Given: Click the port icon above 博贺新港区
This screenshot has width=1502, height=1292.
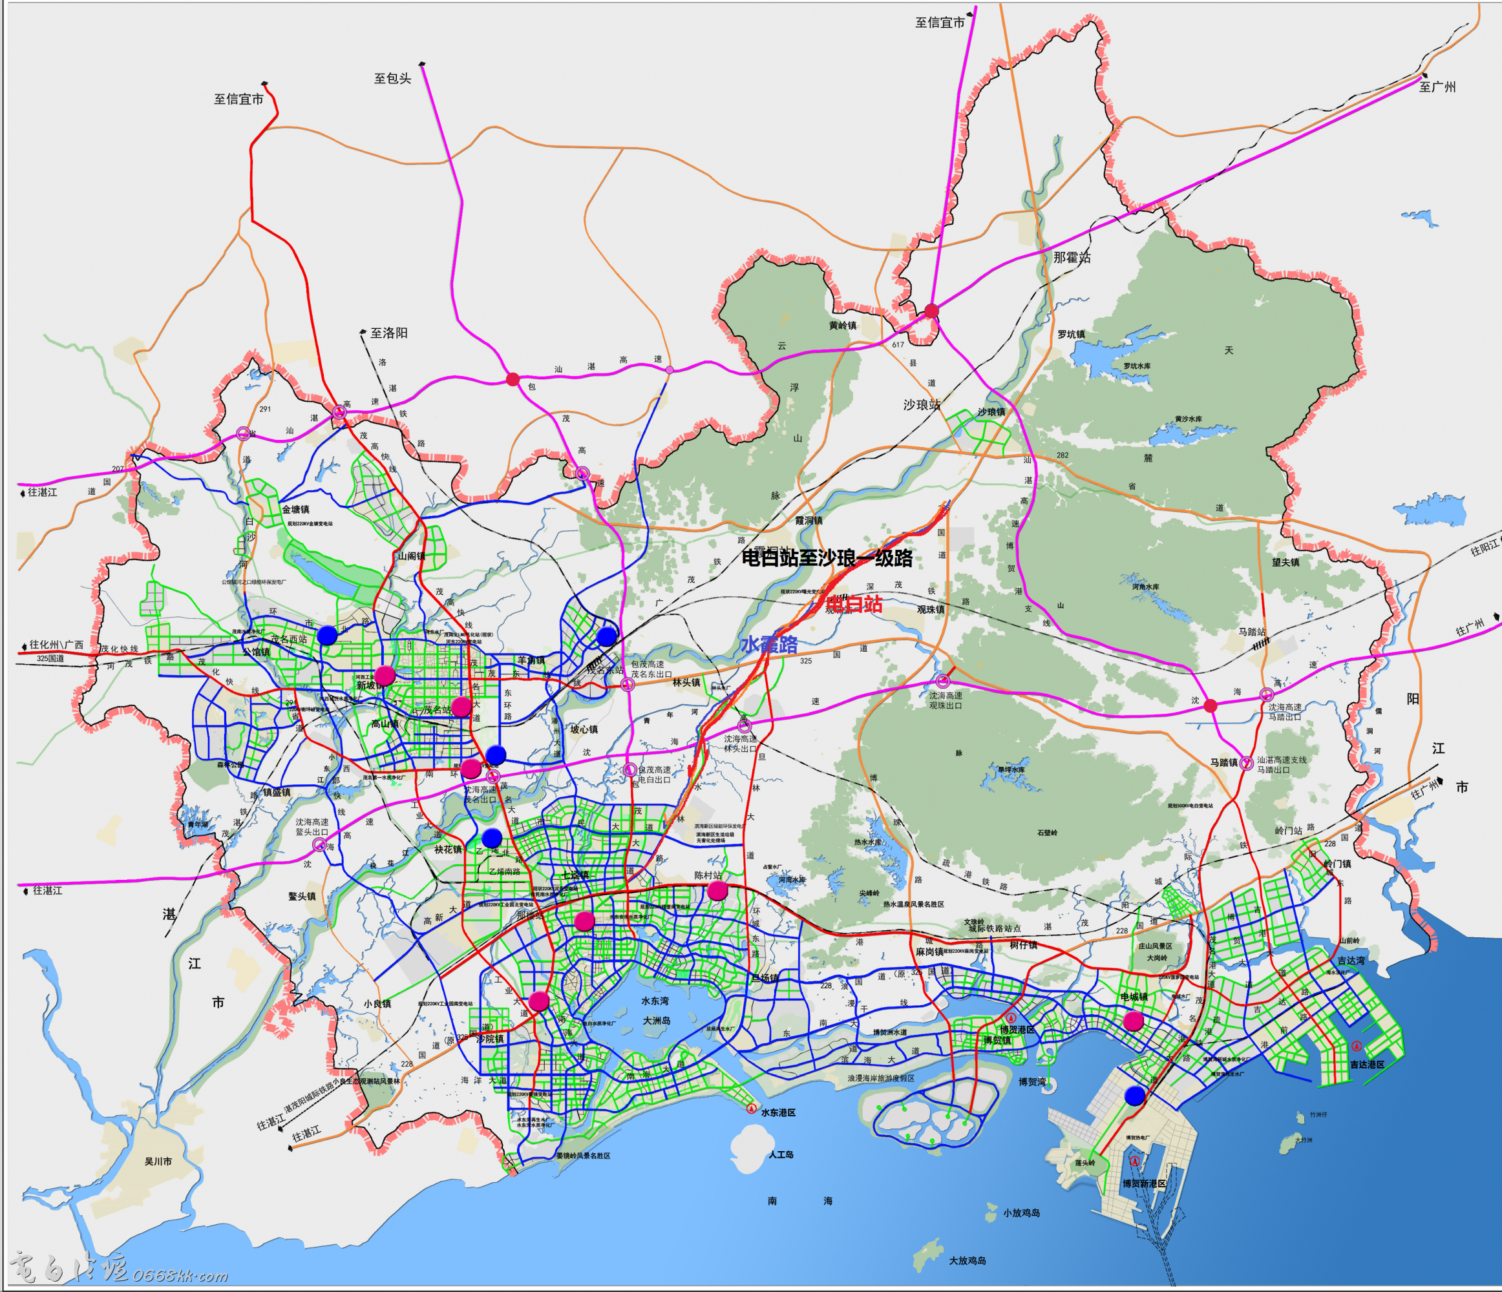Looking at the screenshot, I should coord(1135,1161).
